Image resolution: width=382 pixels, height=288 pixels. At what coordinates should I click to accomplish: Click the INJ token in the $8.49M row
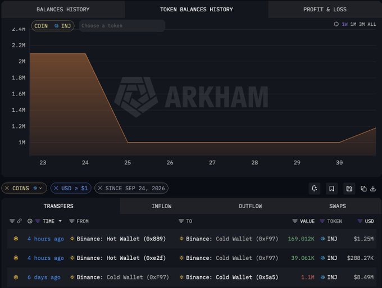(329, 277)
